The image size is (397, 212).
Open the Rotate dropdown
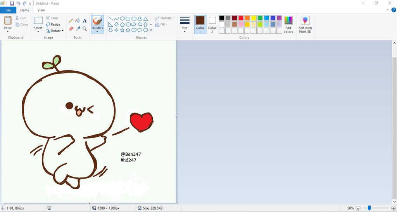pos(55,31)
